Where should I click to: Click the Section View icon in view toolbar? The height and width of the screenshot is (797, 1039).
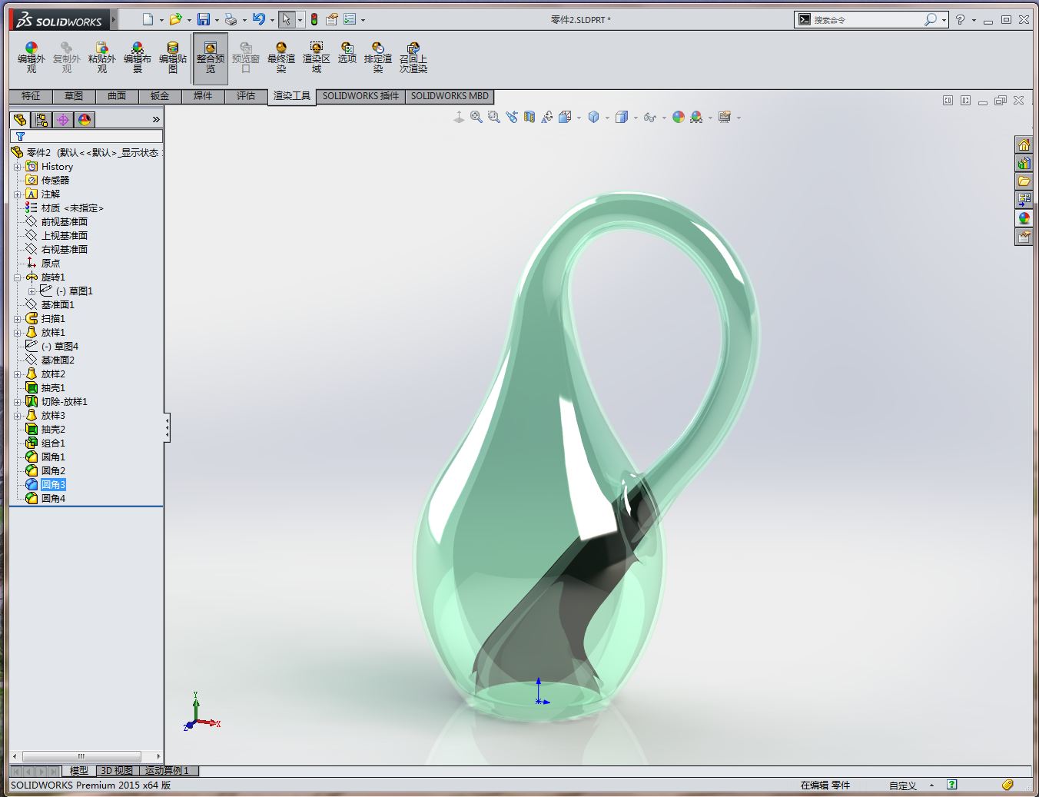pos(529,117)
